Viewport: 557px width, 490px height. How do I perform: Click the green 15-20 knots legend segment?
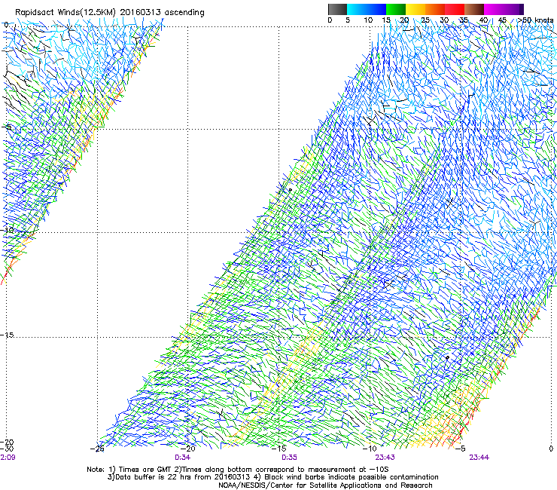[396, 9]
